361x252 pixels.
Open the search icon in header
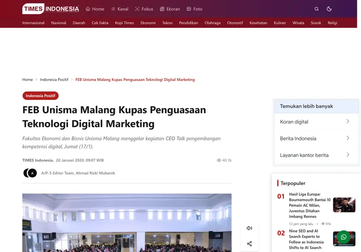[x=316, y=9]
